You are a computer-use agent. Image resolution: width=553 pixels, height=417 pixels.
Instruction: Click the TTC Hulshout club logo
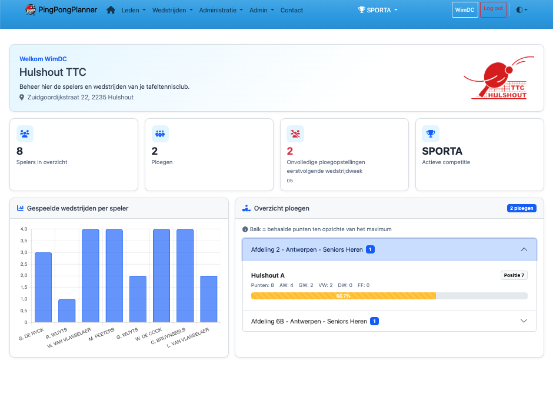[499, 78]
